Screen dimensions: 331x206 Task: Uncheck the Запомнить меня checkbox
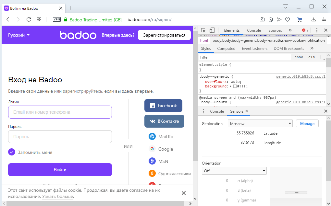click(12, 152)
